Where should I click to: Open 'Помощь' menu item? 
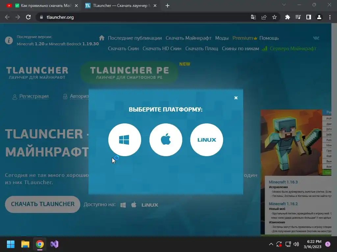[x=269, y=38]
